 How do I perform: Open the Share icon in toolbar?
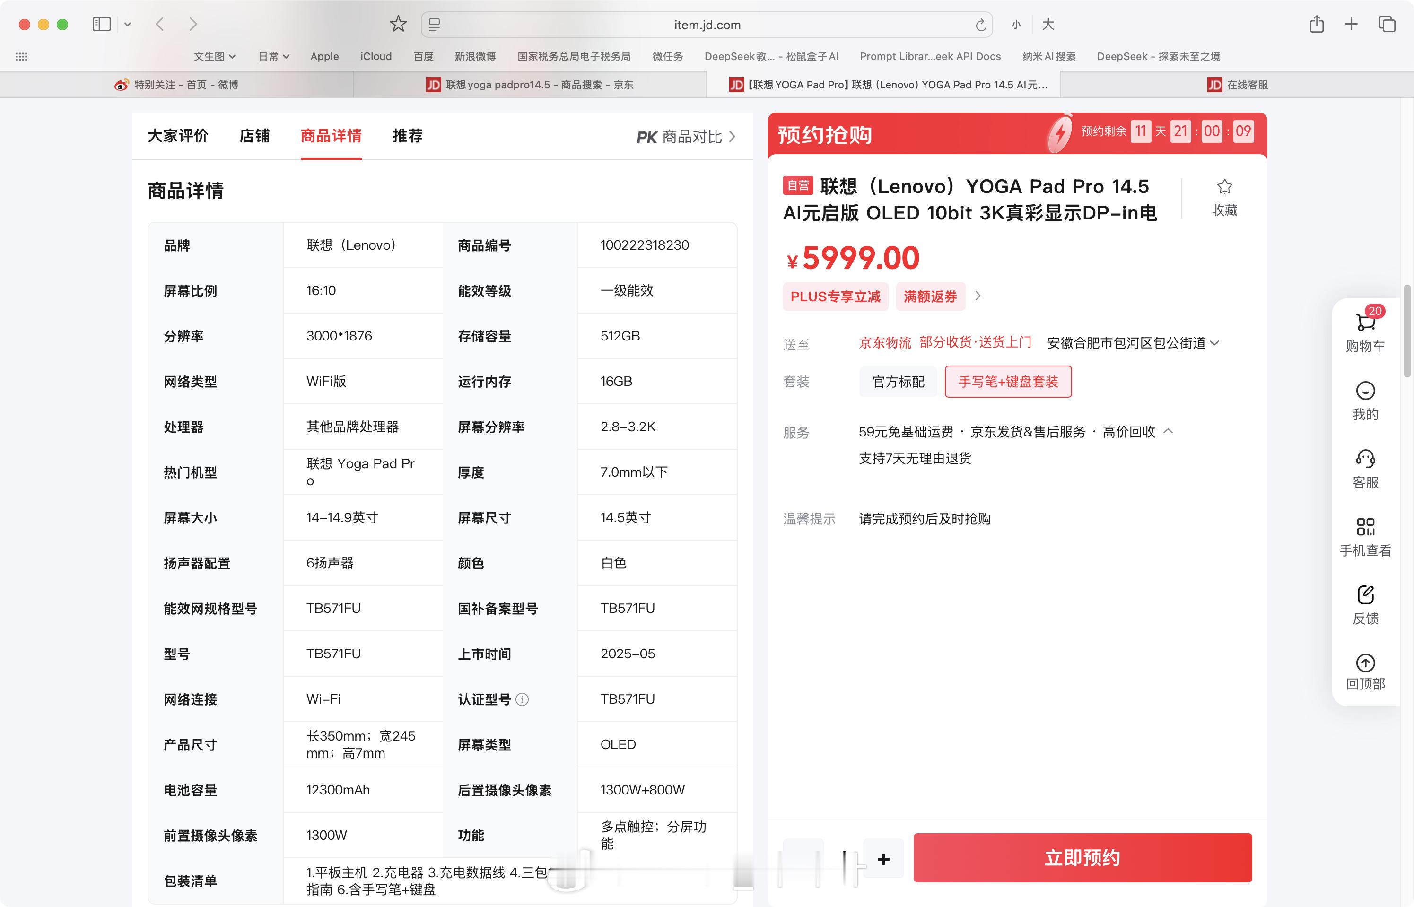point(1317,24)
